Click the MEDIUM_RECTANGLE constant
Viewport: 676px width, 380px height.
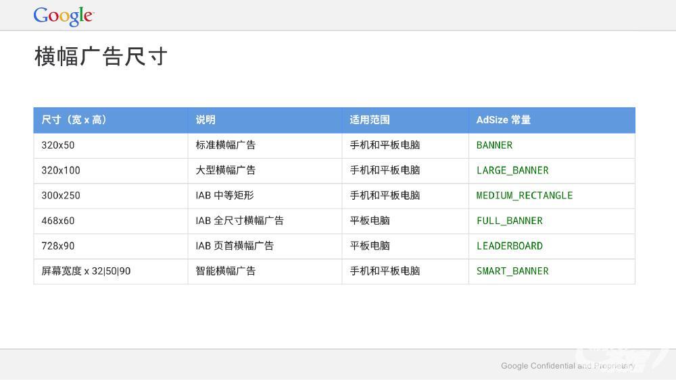(x=525, y=196)
